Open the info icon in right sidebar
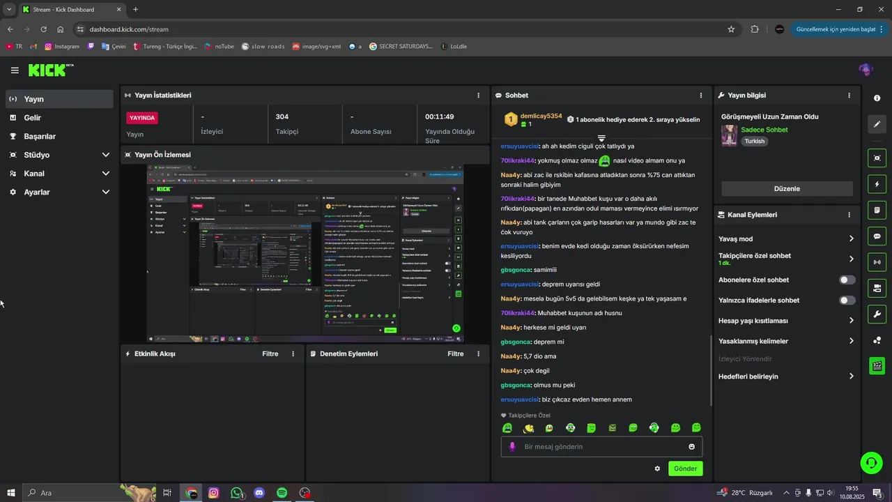 (877, 98)
